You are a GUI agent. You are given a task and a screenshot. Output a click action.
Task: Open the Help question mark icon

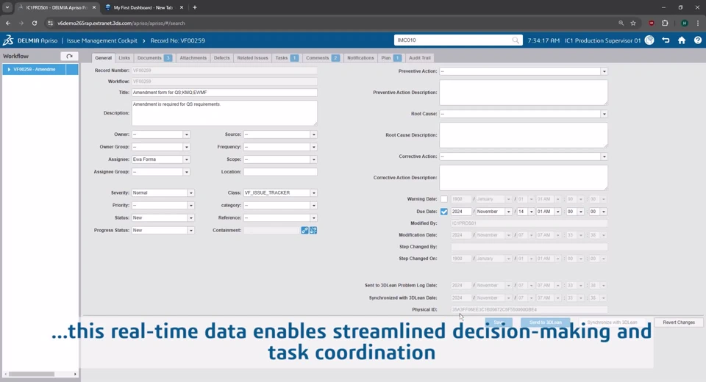pos(697,40)
